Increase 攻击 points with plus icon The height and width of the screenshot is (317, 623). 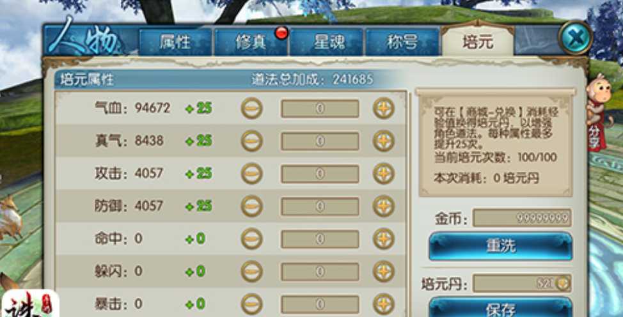(x=383, y=173)
